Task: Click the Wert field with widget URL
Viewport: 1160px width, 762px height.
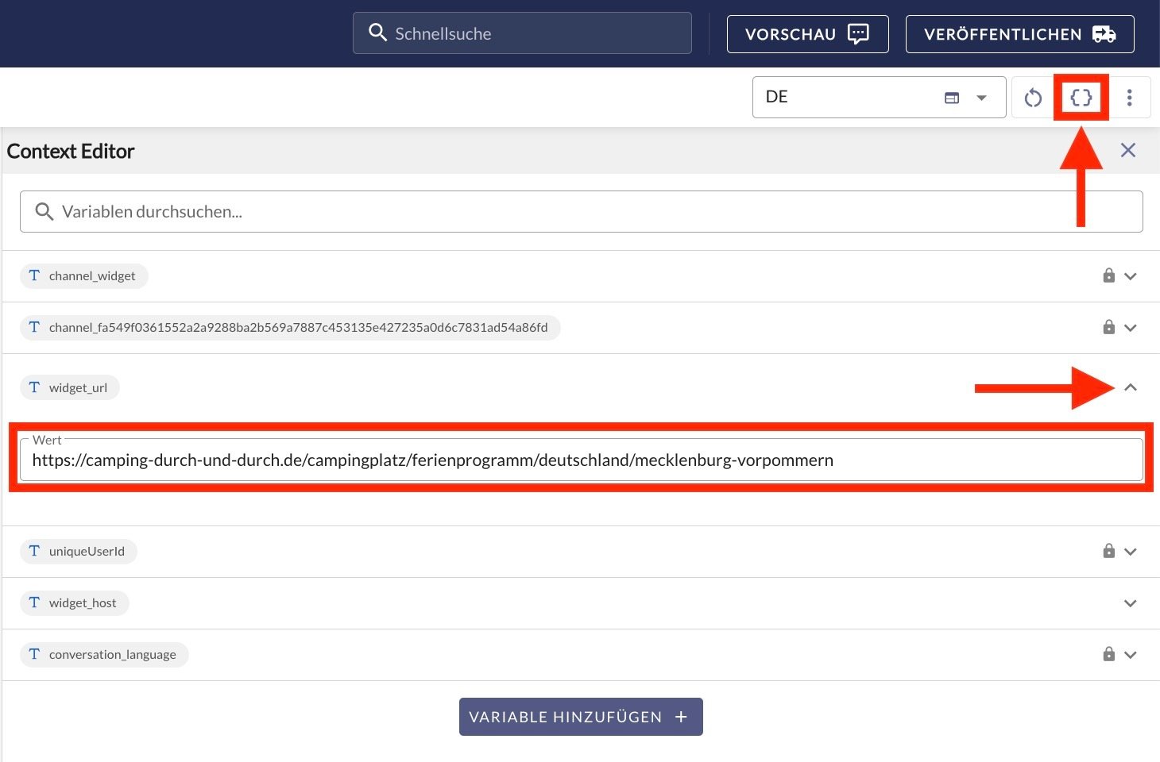Action: coord(581,460)
